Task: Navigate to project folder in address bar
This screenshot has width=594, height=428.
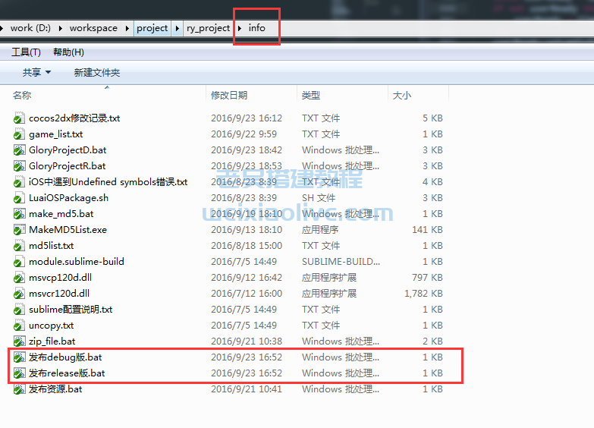Action: pyautogui.click(x=152, y=28)
